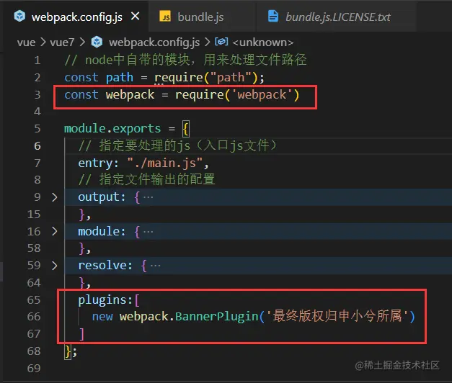Click line number 5 in the gutter
This screenshot has width=452, height=383.
pos(37,129)
